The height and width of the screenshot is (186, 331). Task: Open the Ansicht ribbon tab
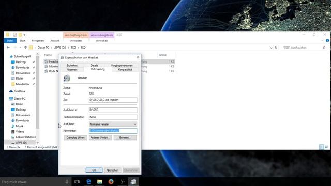tap(55, 41)
